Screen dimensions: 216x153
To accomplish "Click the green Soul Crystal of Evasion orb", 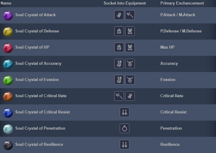I will coord(8,80).
